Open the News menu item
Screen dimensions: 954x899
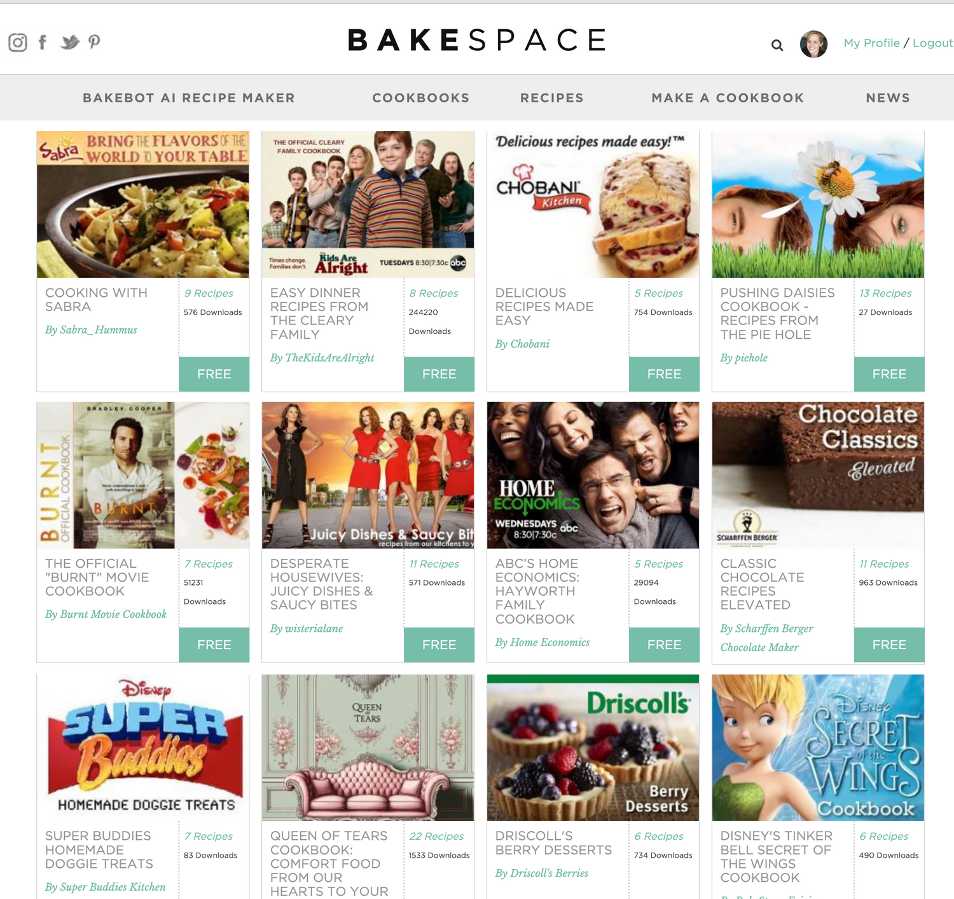[888, 98]
